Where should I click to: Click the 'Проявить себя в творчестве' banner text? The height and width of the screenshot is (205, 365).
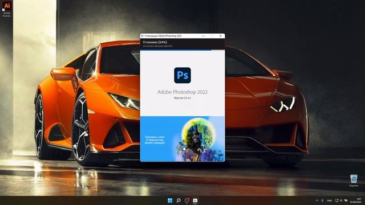[x=155, y=140]
